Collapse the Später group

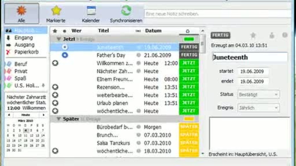coord(59,119)
